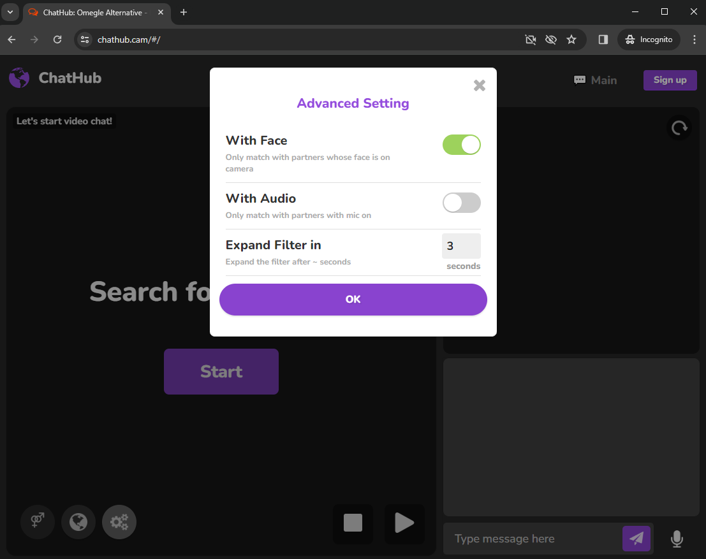Click the ChatHub globe logo
Image resolution: width=706 pixels, height=559 pixels.
click(19, 78)
